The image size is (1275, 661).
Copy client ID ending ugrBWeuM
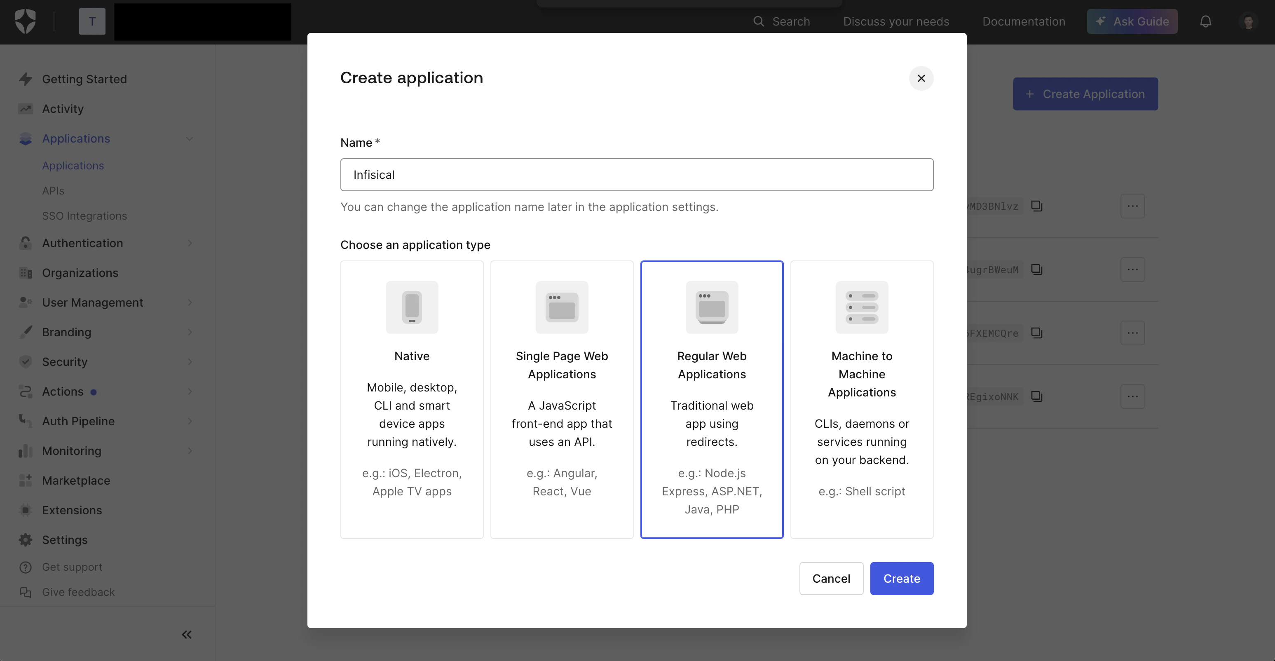pos(1036,270)
